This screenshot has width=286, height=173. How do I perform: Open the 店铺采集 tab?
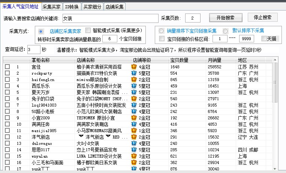pyautogui.click(x=115, y=6)
